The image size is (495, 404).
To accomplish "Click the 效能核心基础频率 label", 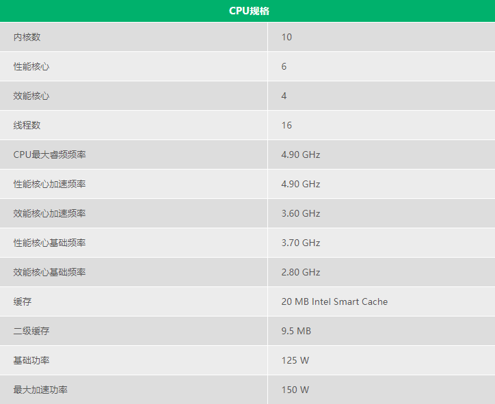I will pyautogui.click(x=49, y=272).
